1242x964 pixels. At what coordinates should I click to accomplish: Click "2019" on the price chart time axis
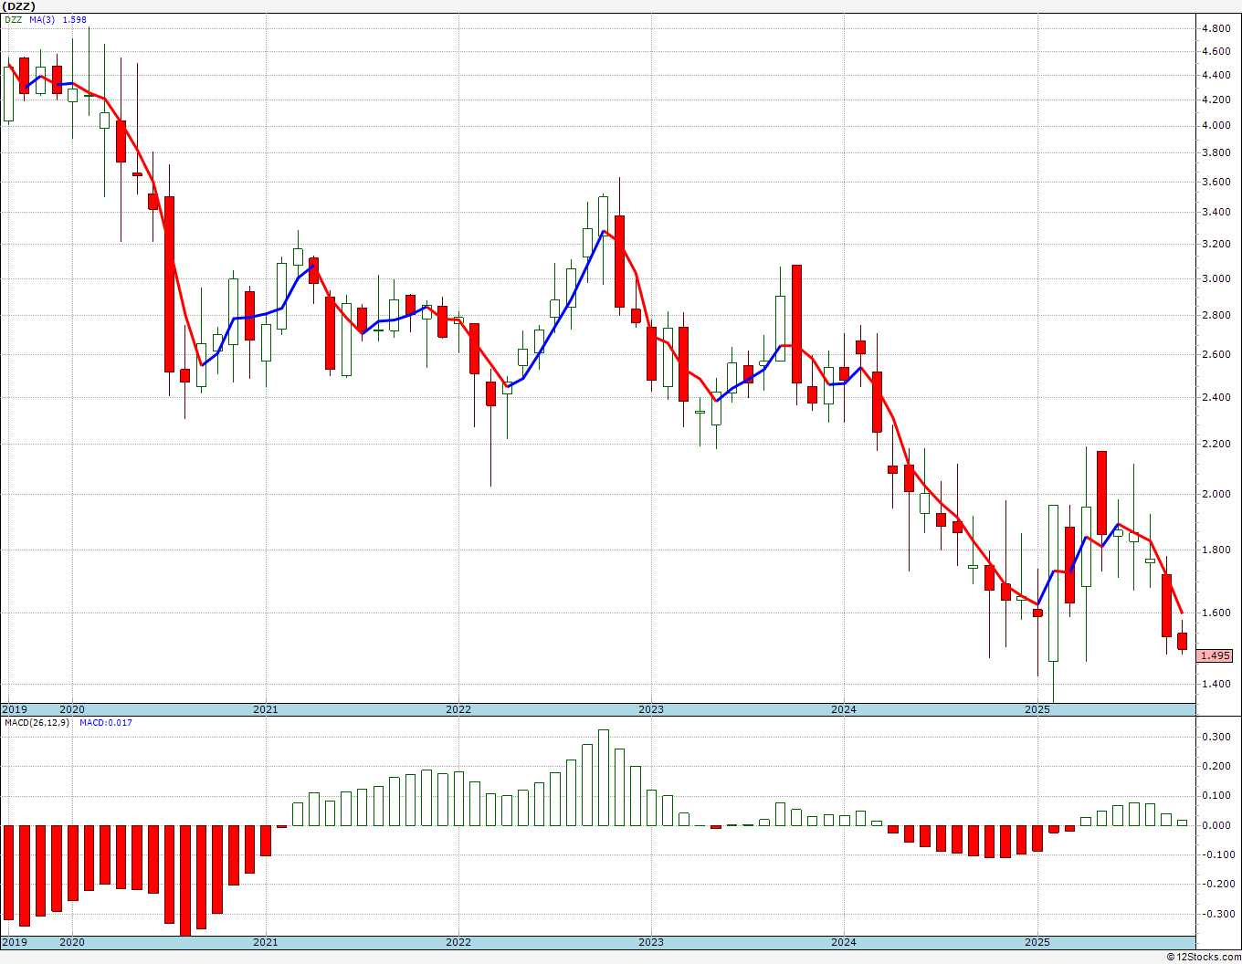(x=14, y=709)
